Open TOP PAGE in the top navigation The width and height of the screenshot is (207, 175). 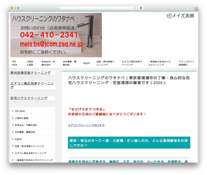point(14,63)
